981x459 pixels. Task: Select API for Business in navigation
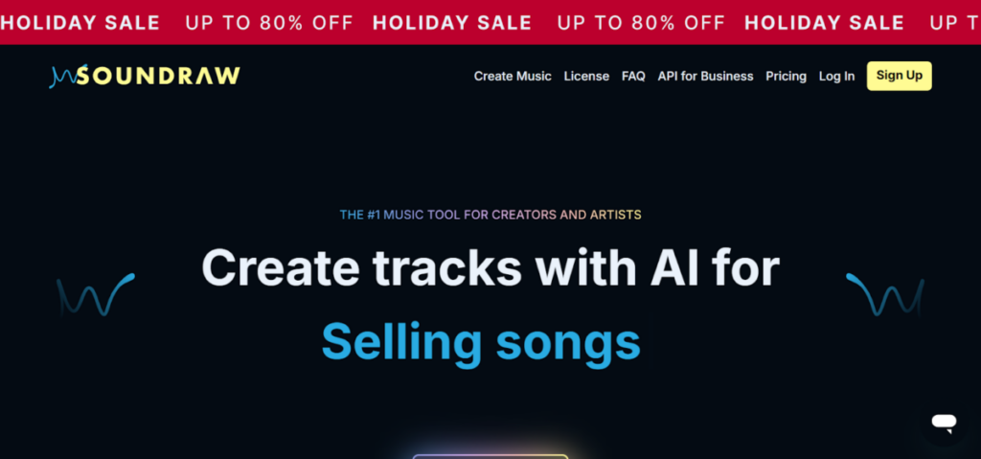click(705, 76)
